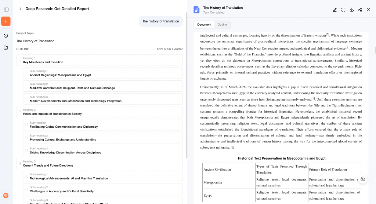
Task: Enter fullscreen view with the expand icon
Action: click(x=343, y=10)
